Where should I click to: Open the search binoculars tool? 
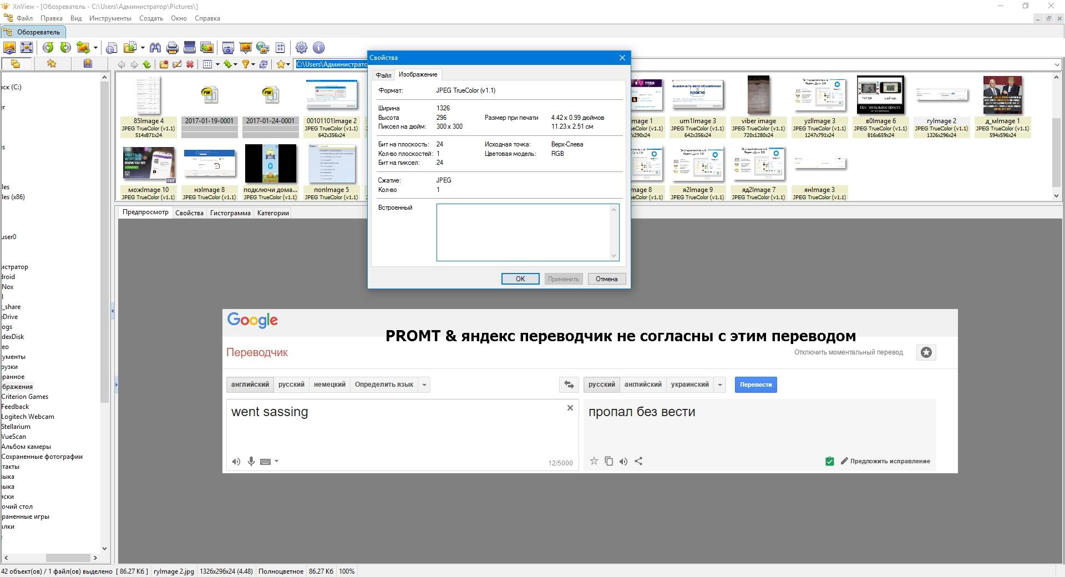(155, 47)
